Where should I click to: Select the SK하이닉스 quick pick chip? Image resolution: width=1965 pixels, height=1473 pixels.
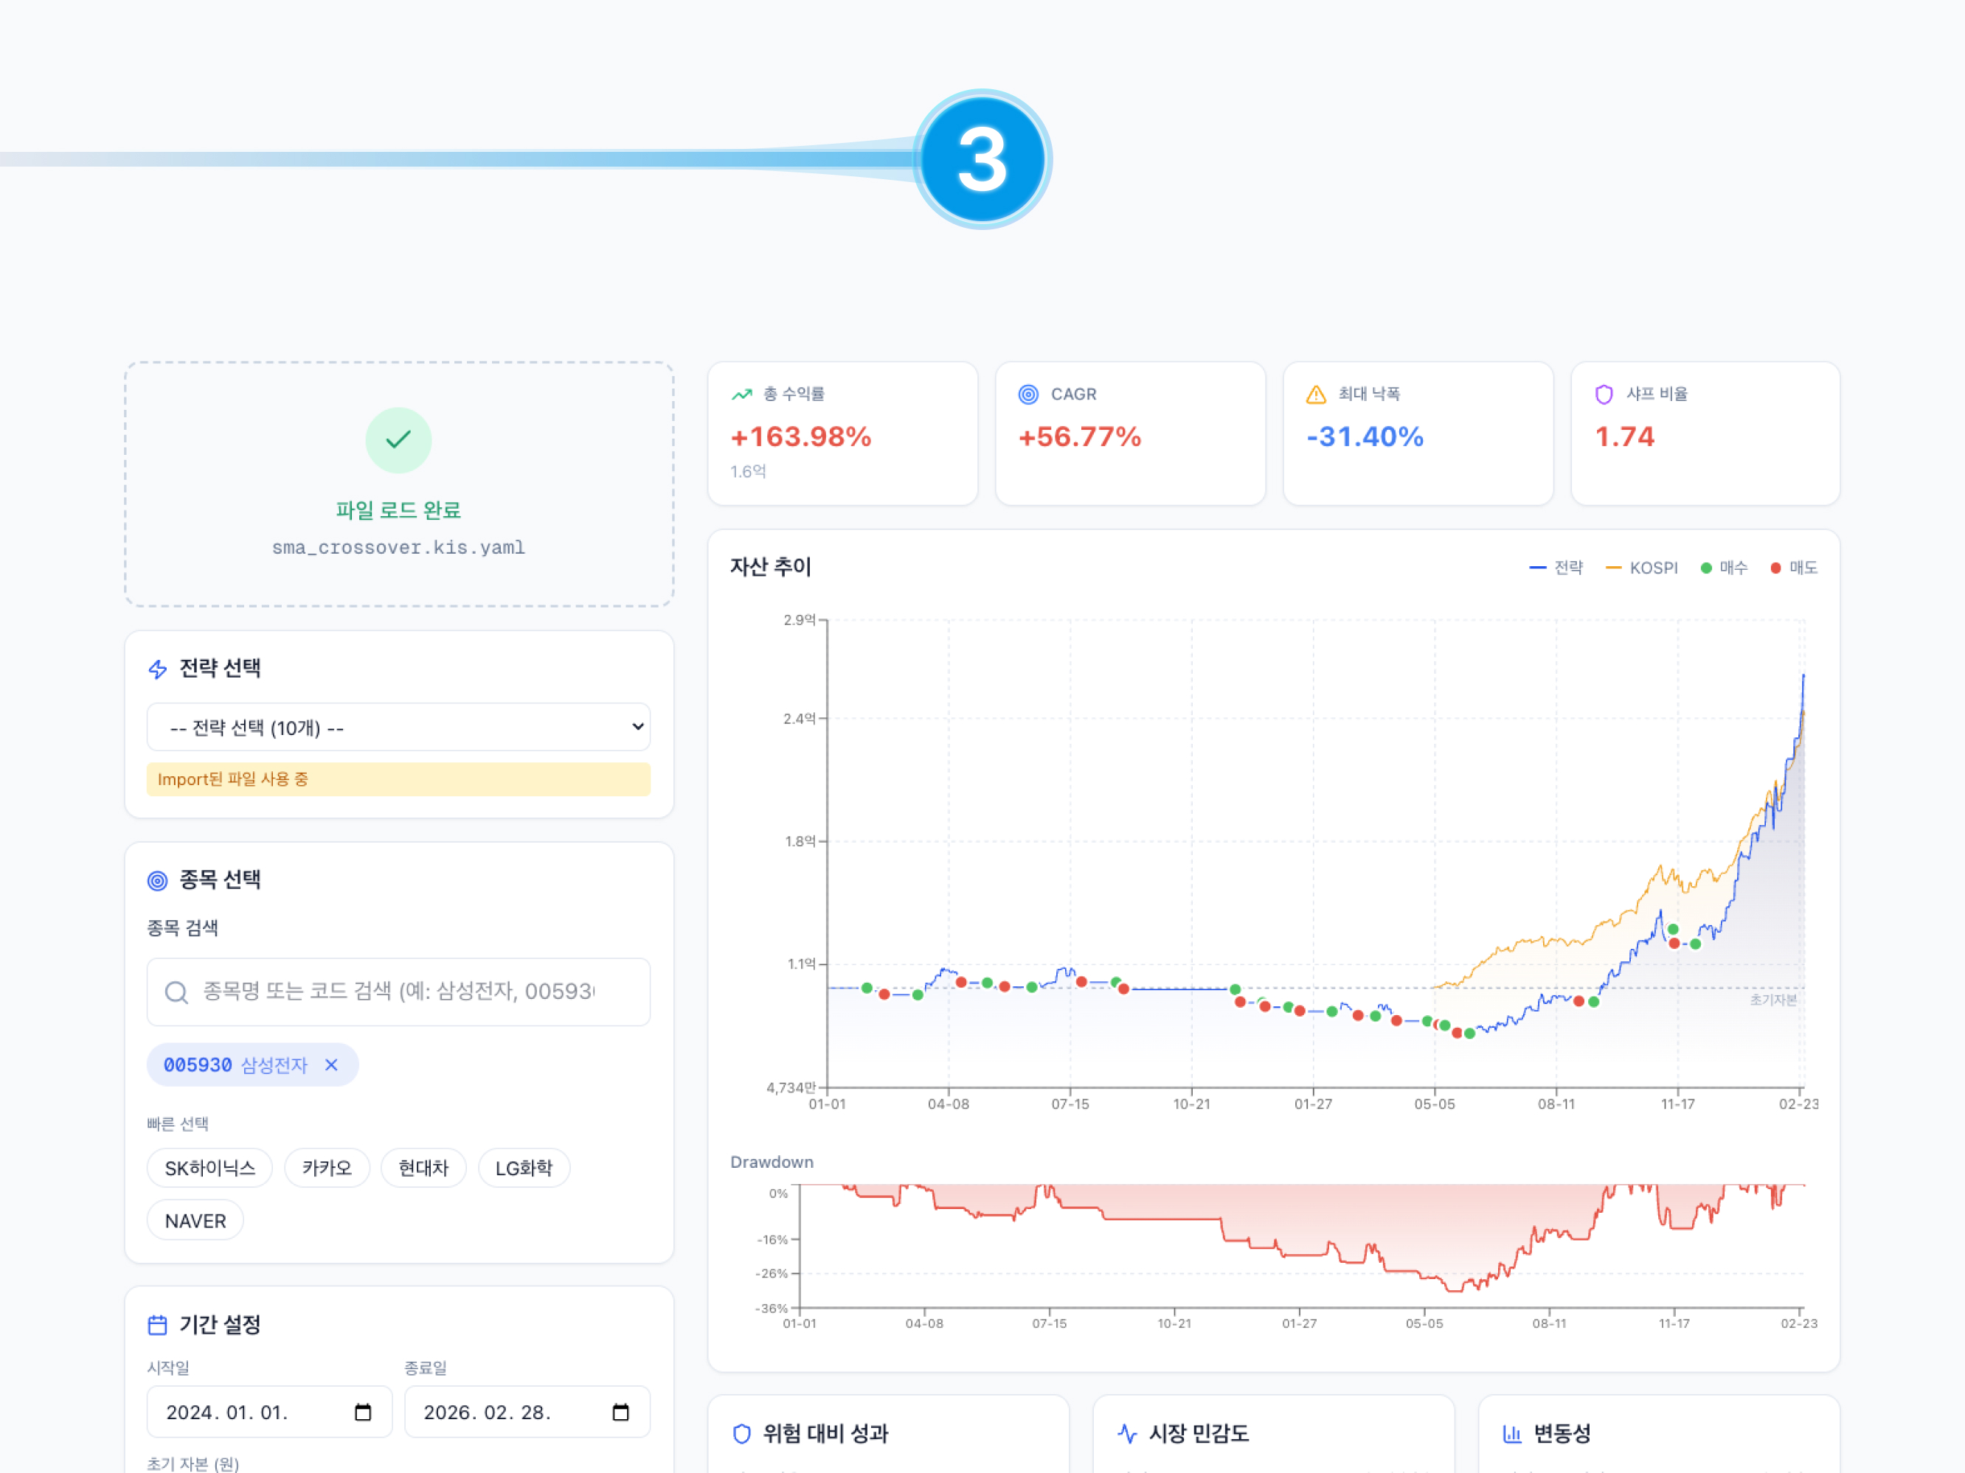[209, 1168]
